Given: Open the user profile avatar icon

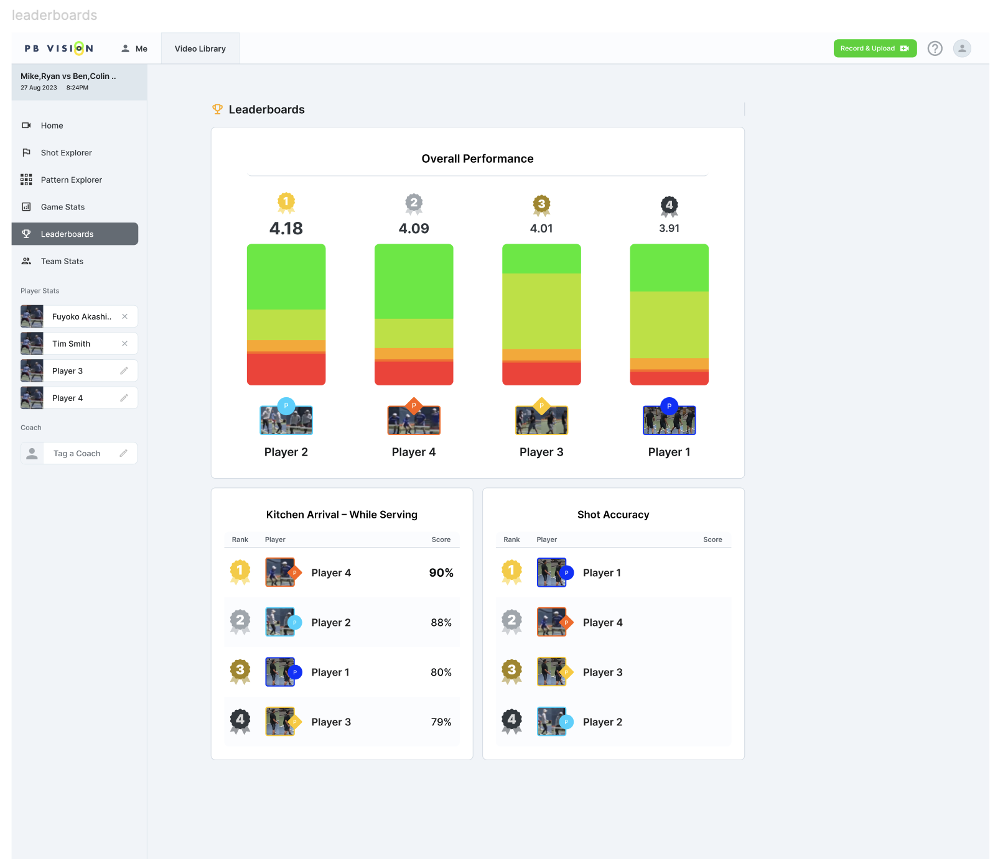Looking at the screenshot, I should coord(962,48).
